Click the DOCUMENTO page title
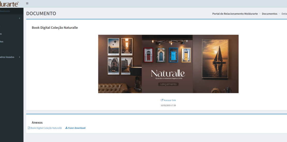The width and height of the screenshot is (287, 142). pos(41,13)
